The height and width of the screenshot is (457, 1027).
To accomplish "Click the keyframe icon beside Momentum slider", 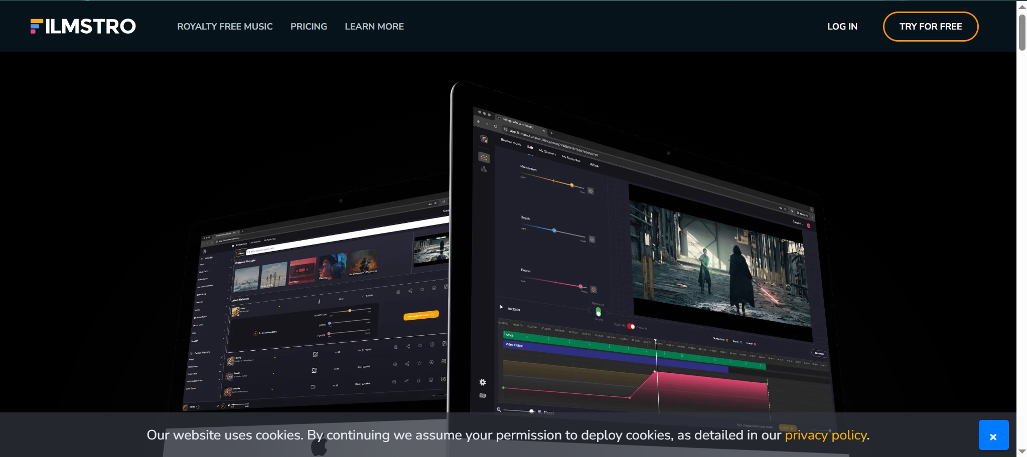I will [x=591, y=191].
